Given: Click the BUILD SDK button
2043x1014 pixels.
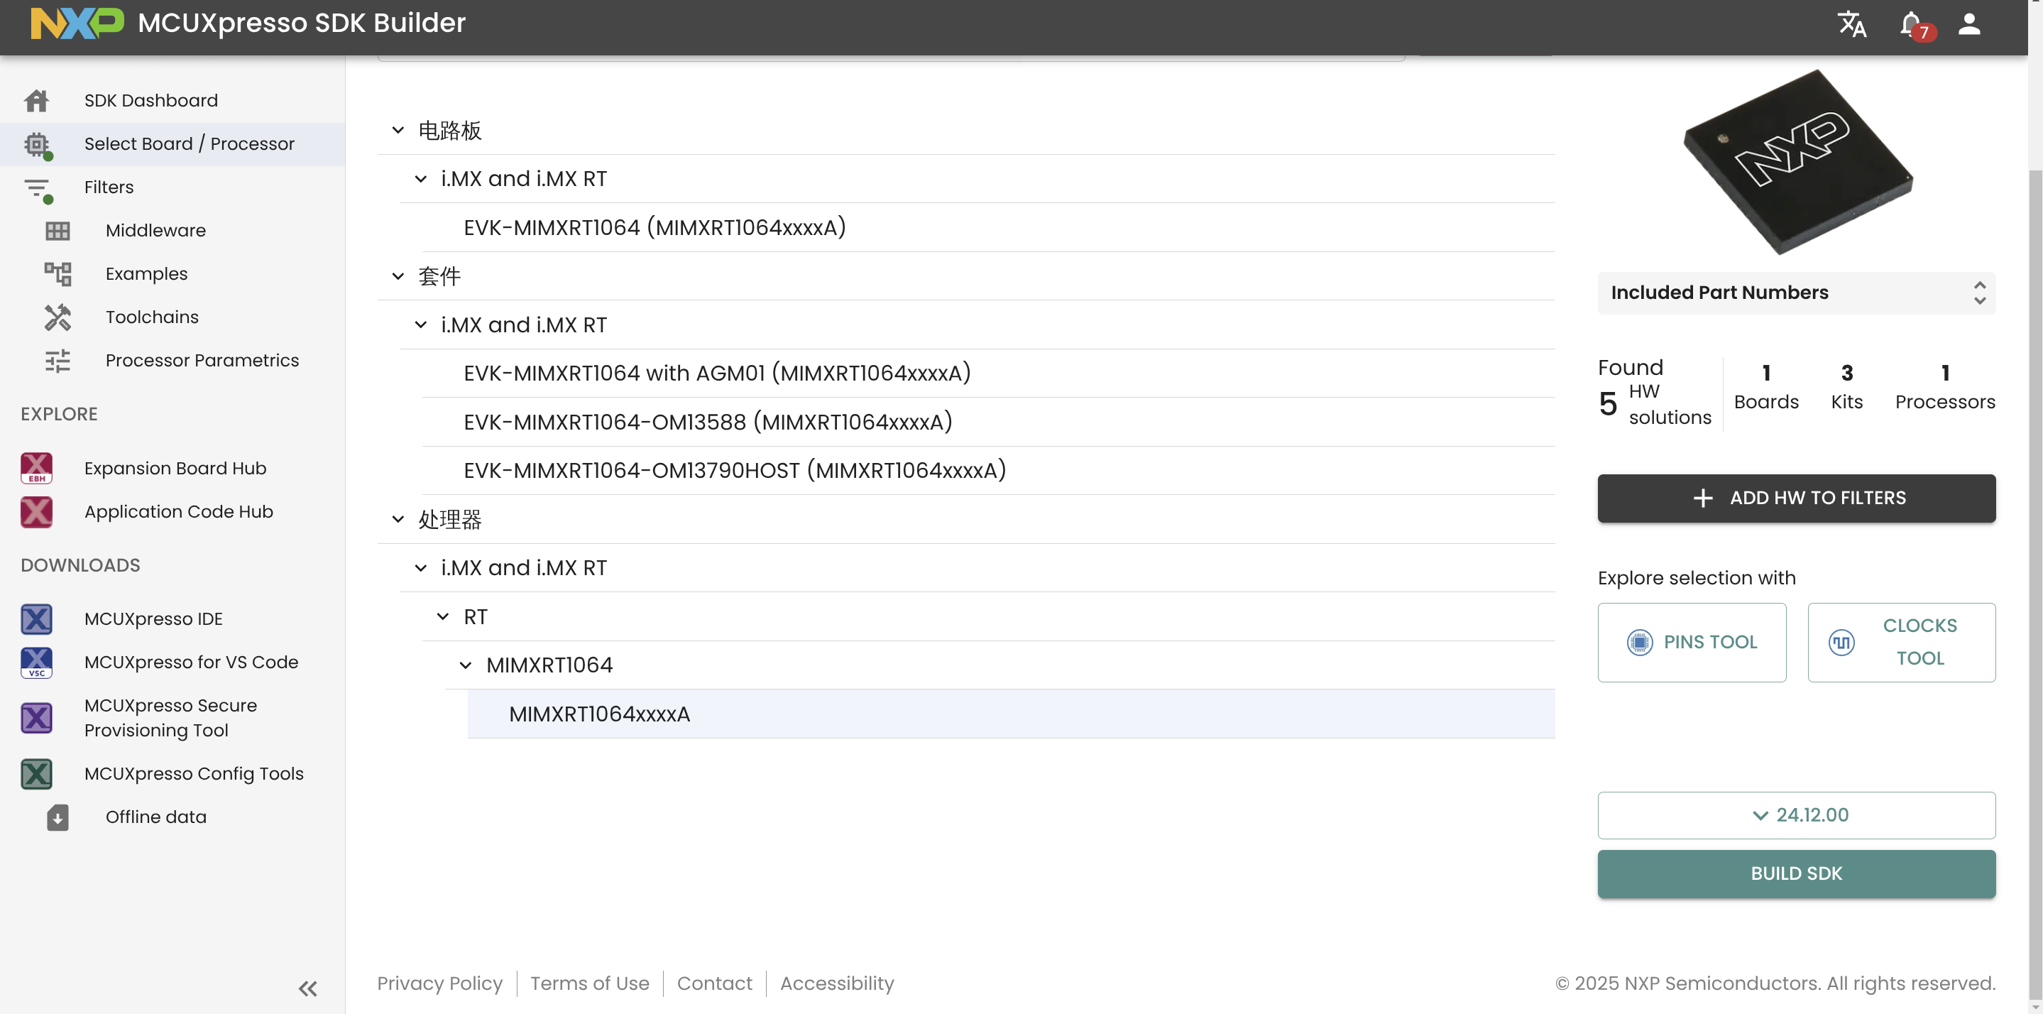Looking at the screenshot, I should [1797, 873].
